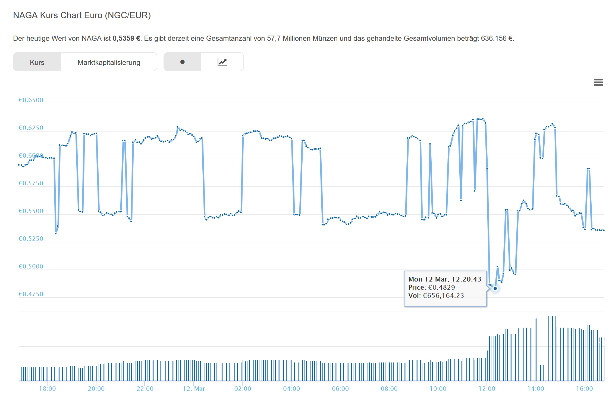Screen dimensions: 615x400
Task: Select the Kurs tab
Action: pyautogui.click(x=37, y=62)
